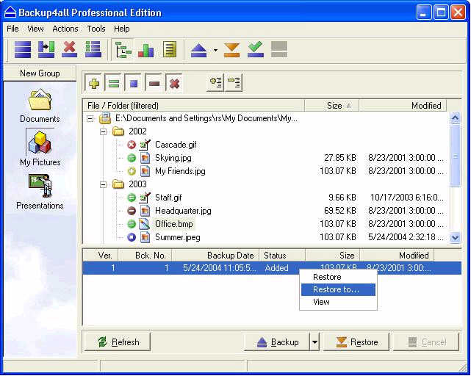Choose Restore to... from the context menu
Image resolution: width=471 pixels, height=376 pixels.
pos(338,289)
